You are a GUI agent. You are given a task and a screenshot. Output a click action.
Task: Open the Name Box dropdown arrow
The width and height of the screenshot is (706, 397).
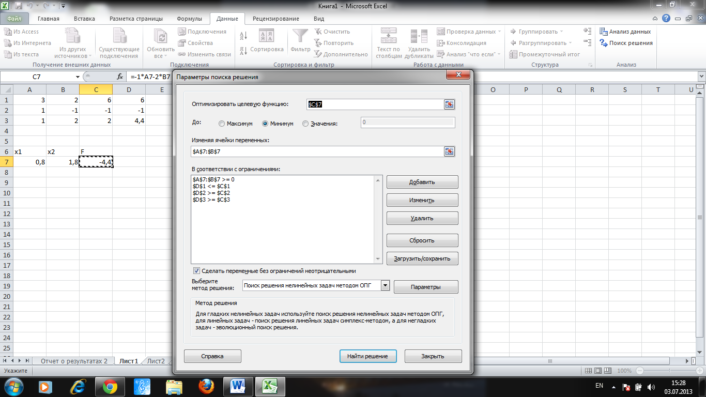pos(78,77)
